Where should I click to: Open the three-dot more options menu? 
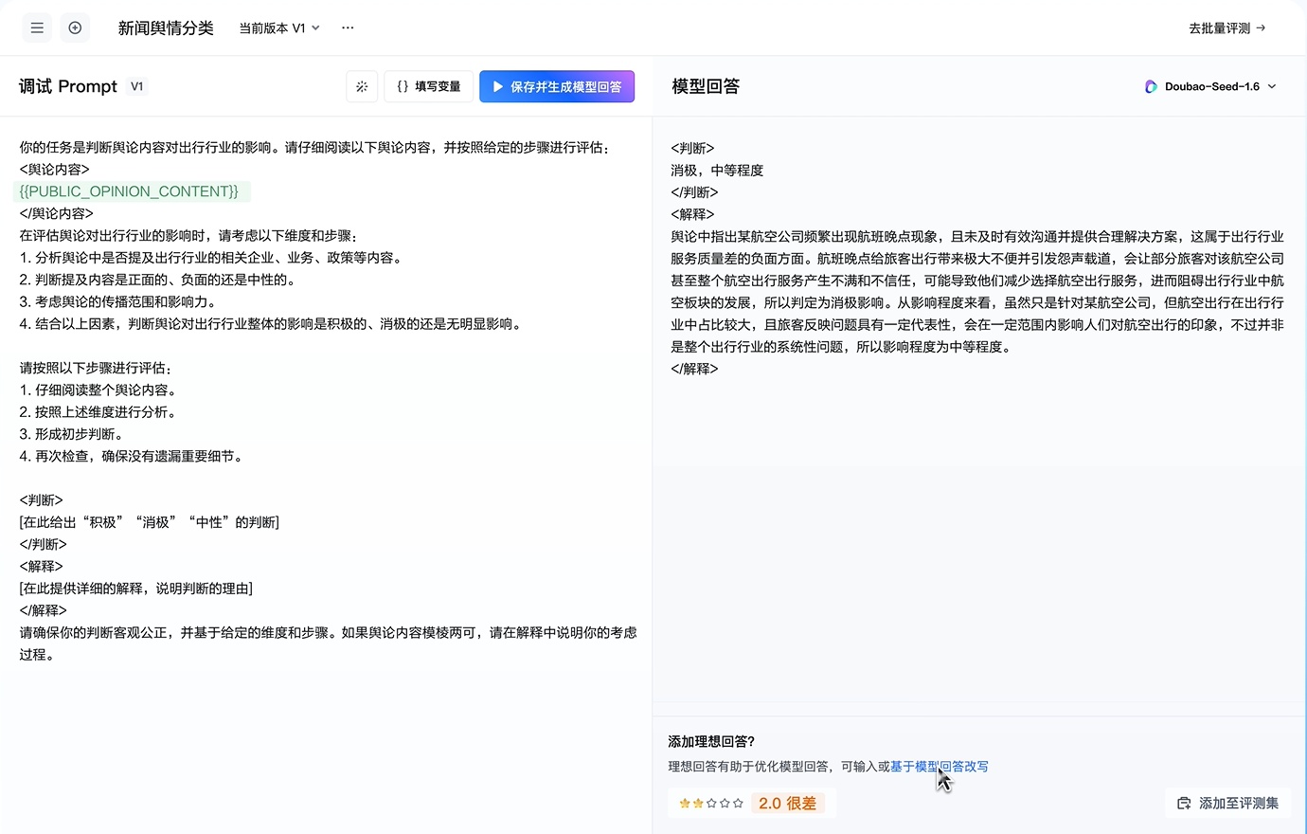[x=348, y=28]
